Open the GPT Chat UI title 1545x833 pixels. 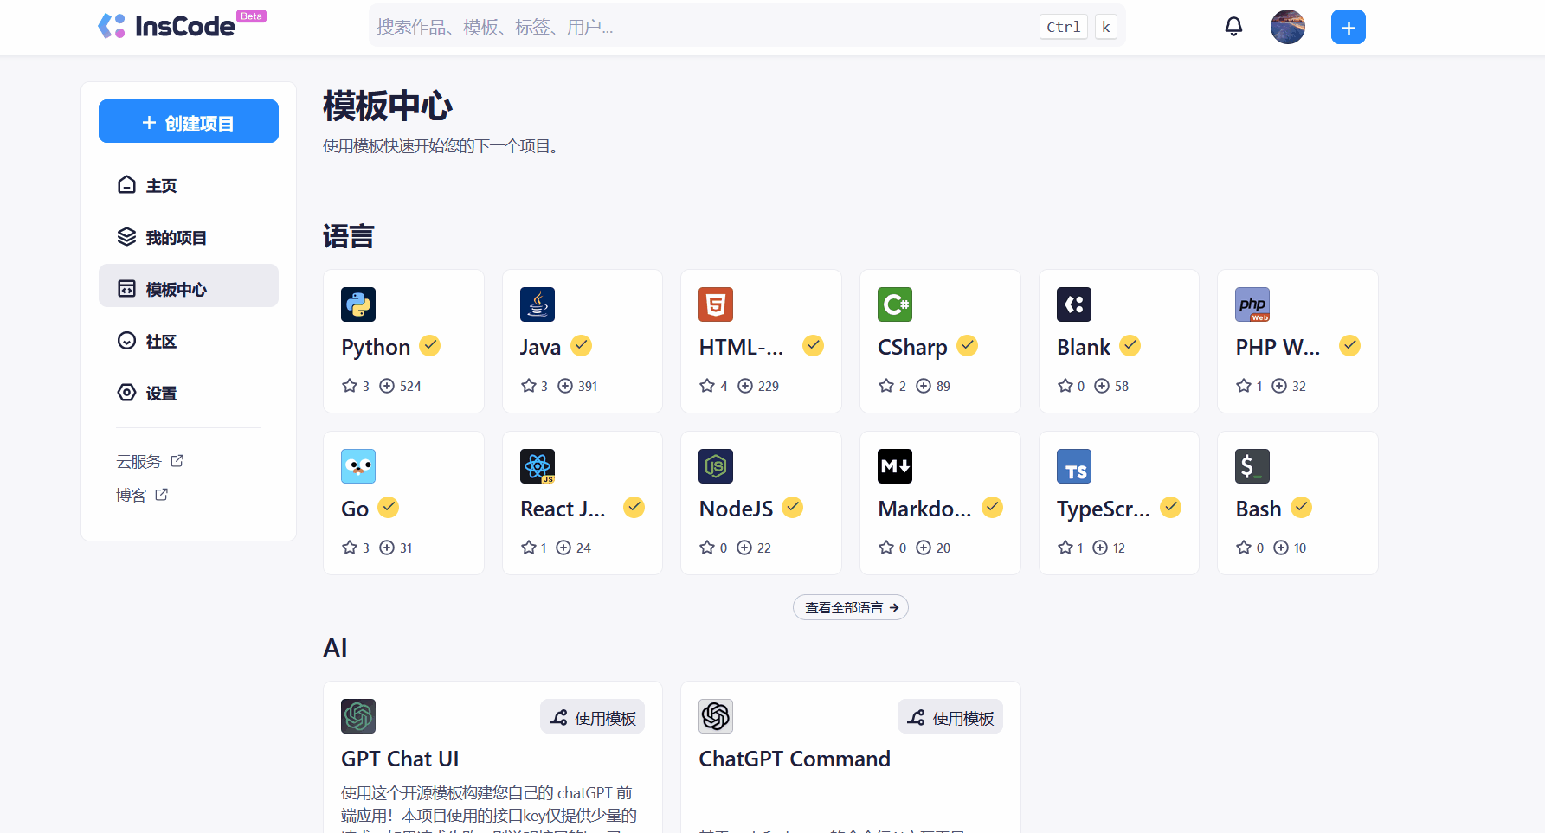400,759
